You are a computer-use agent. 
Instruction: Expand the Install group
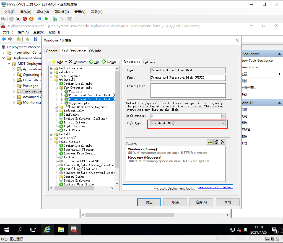(51, 134)
